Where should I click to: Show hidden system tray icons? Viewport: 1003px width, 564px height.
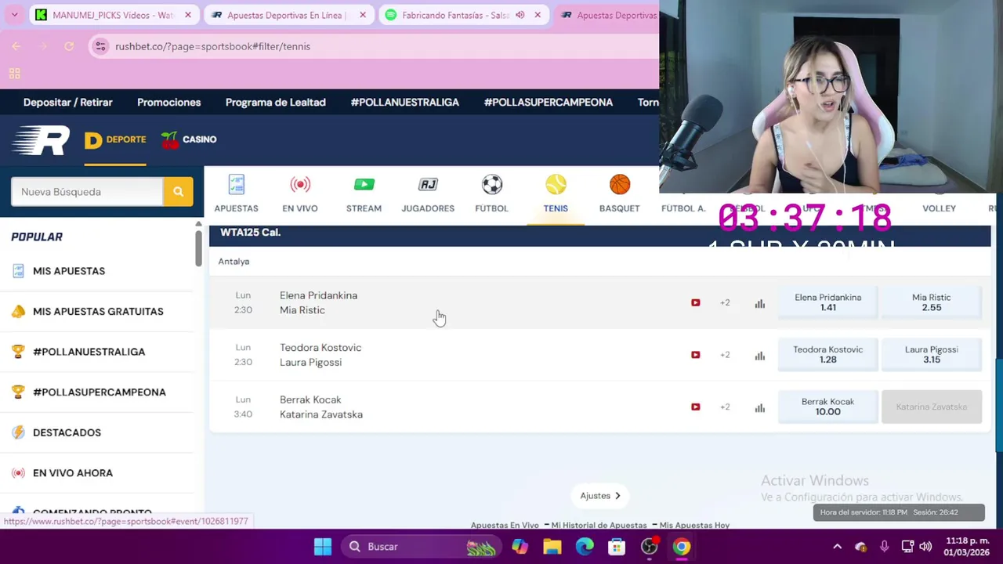coord(837,547)
